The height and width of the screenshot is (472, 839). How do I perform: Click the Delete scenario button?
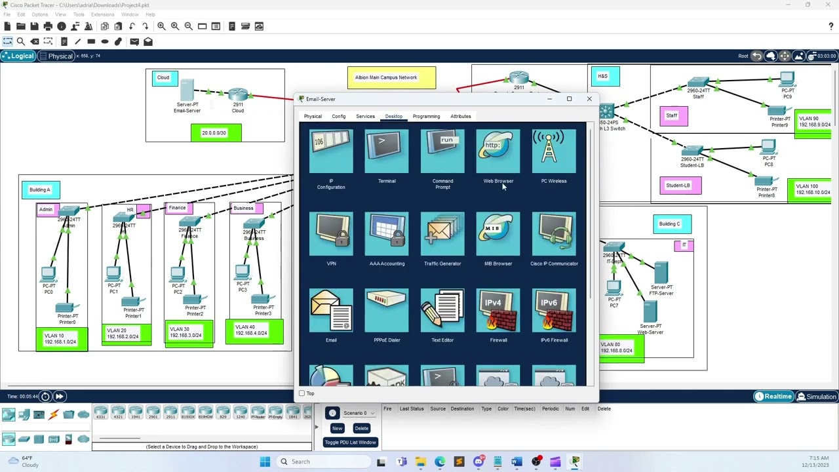(x=361, y=428)
